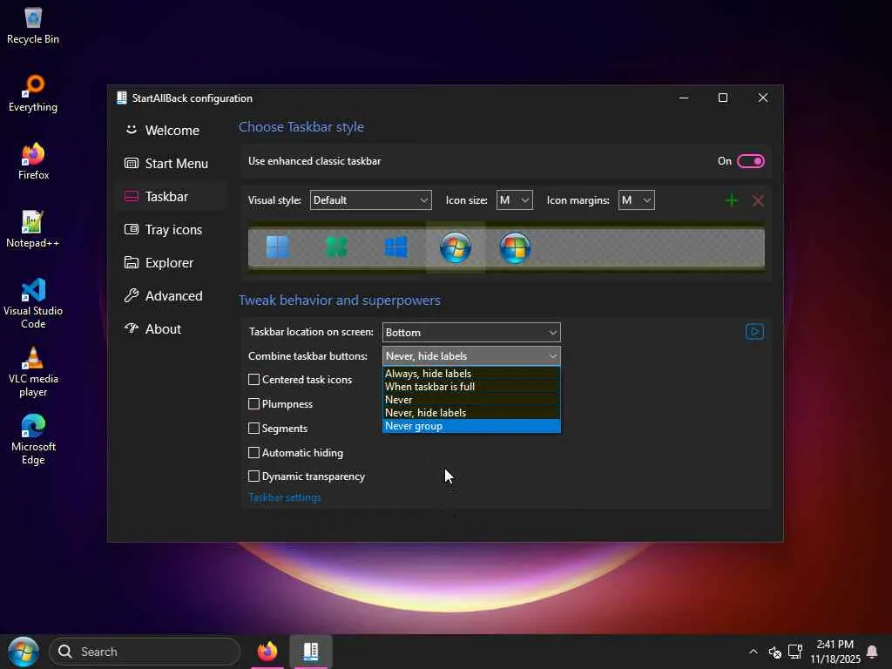892x669 pixels.
Task: Enable Centered task icons checkbox
Action: pyautogui.click(x=253, y=380)
